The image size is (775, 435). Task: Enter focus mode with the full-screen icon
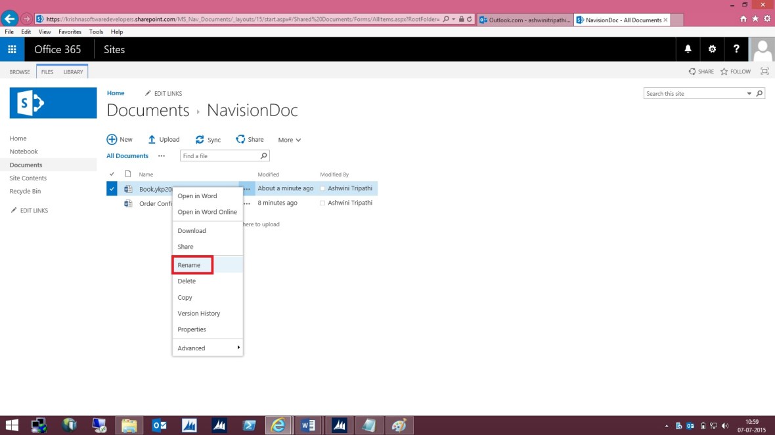point(764,71)
